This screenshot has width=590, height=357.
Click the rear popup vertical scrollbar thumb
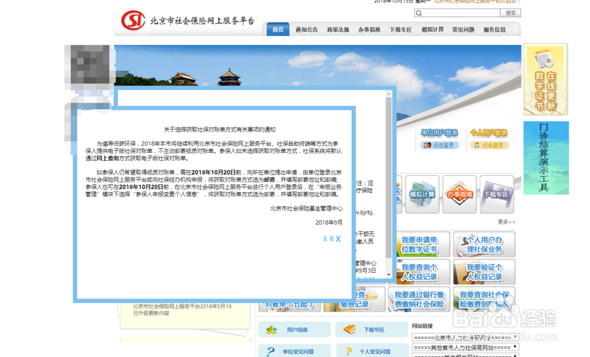point(389,178)
